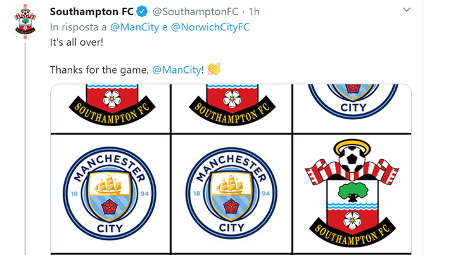The image size is (451, 255).
Task: Open the tweet options chevron menu
Action: click(407, 11)
